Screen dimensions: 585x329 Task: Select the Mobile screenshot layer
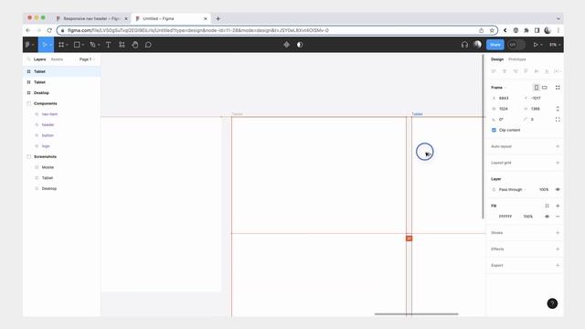[61, 167]
